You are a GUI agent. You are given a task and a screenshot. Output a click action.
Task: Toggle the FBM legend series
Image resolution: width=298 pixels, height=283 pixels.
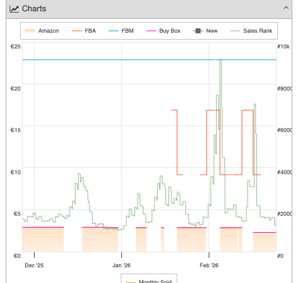pos(121,31)
